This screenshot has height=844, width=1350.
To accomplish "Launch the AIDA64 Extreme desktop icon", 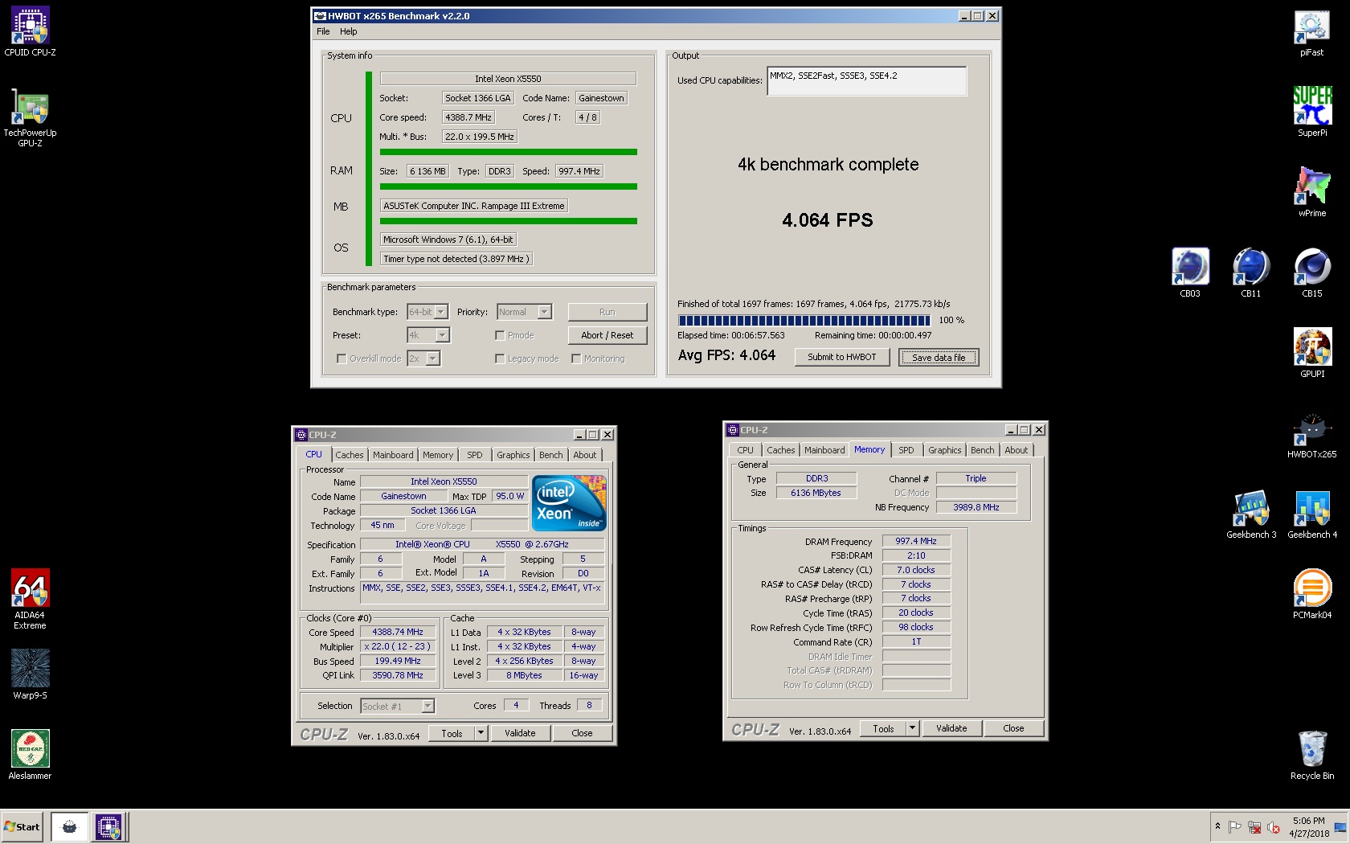I will [30, 599].
